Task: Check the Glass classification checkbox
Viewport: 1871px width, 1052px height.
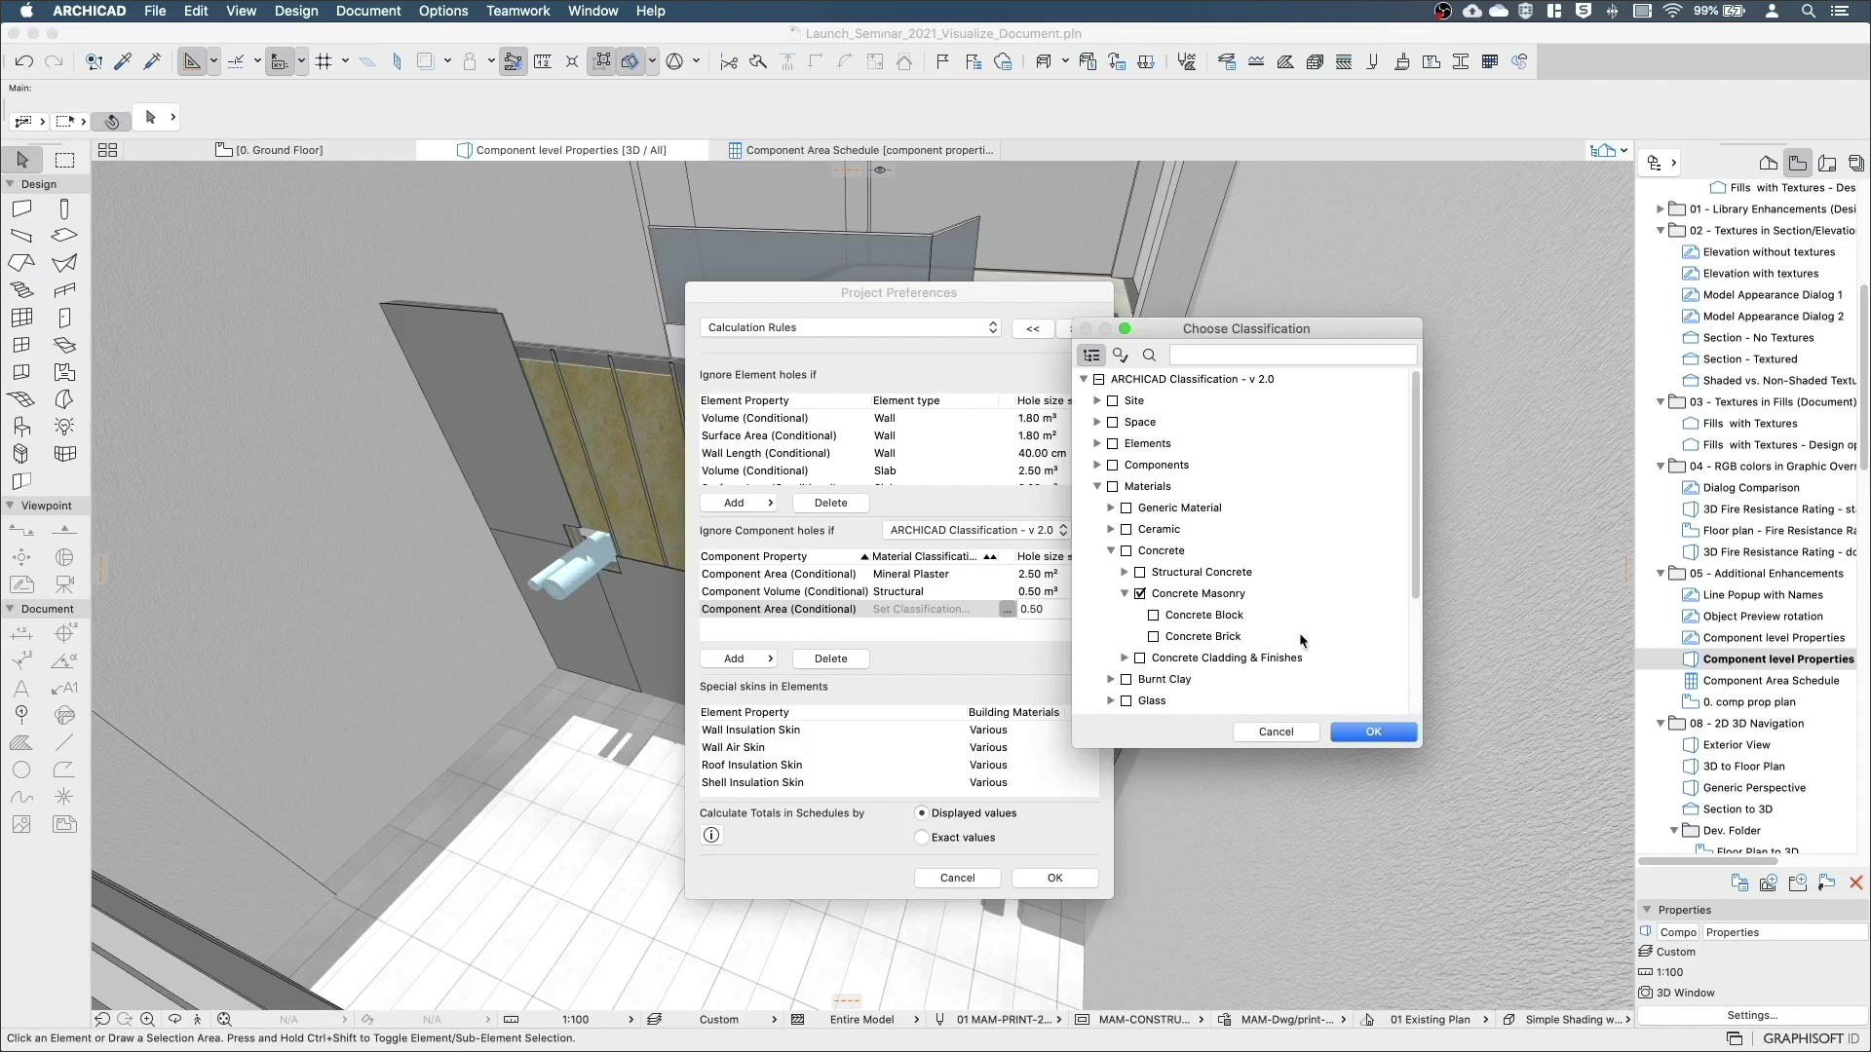Action: (x=1126, y=700)
